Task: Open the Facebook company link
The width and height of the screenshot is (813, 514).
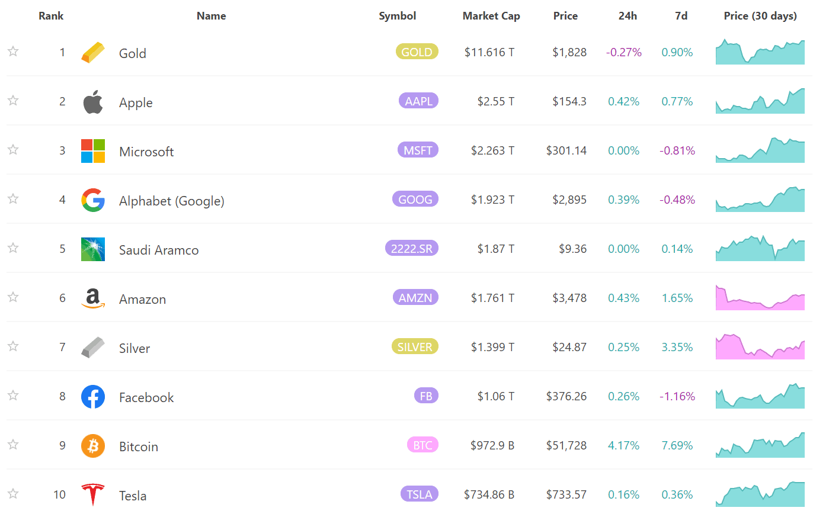Action: (146, 397)
